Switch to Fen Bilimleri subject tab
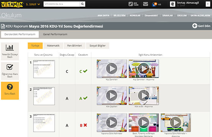The width and height of the screenshot is (212, 137). point(74,46)
